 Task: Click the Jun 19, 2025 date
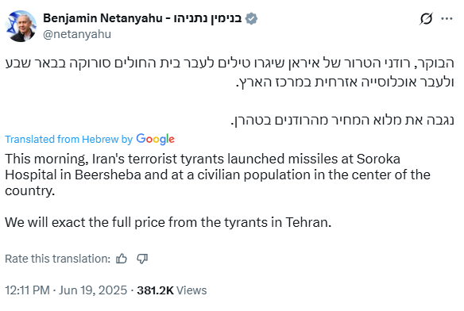(93, 290)
